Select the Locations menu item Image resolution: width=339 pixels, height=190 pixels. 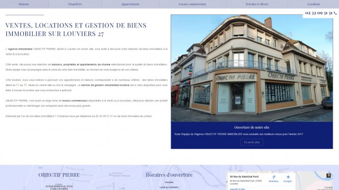[314, 4]
